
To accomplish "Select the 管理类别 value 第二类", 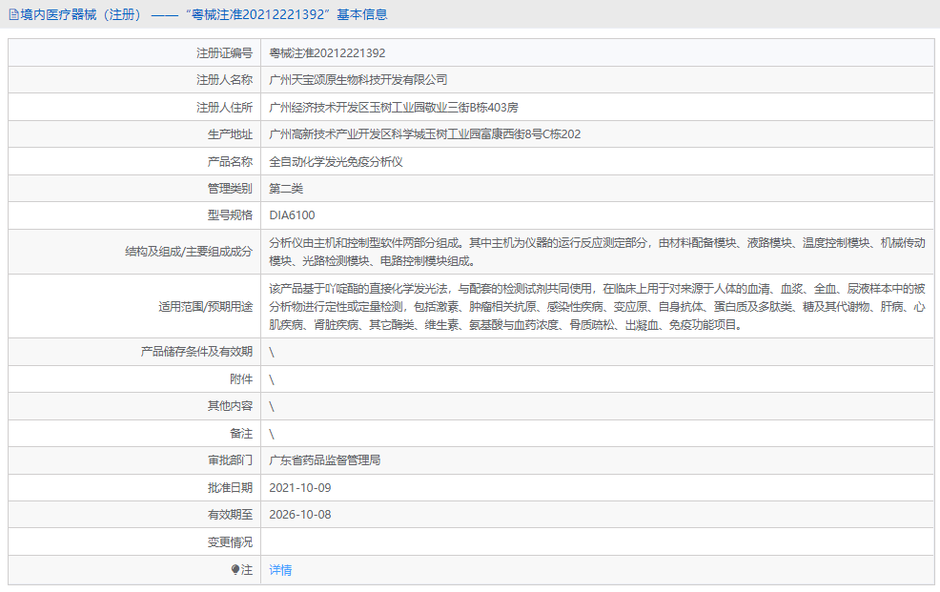I will pos(284,188).
